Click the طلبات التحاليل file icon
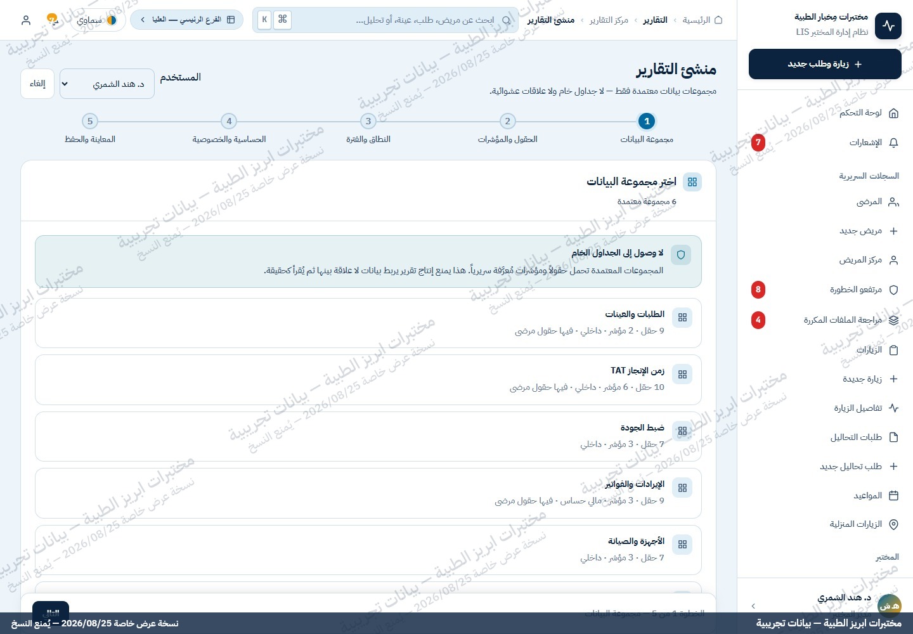The height and width of the screenshot is (634, 913). (x=893, y=437)
